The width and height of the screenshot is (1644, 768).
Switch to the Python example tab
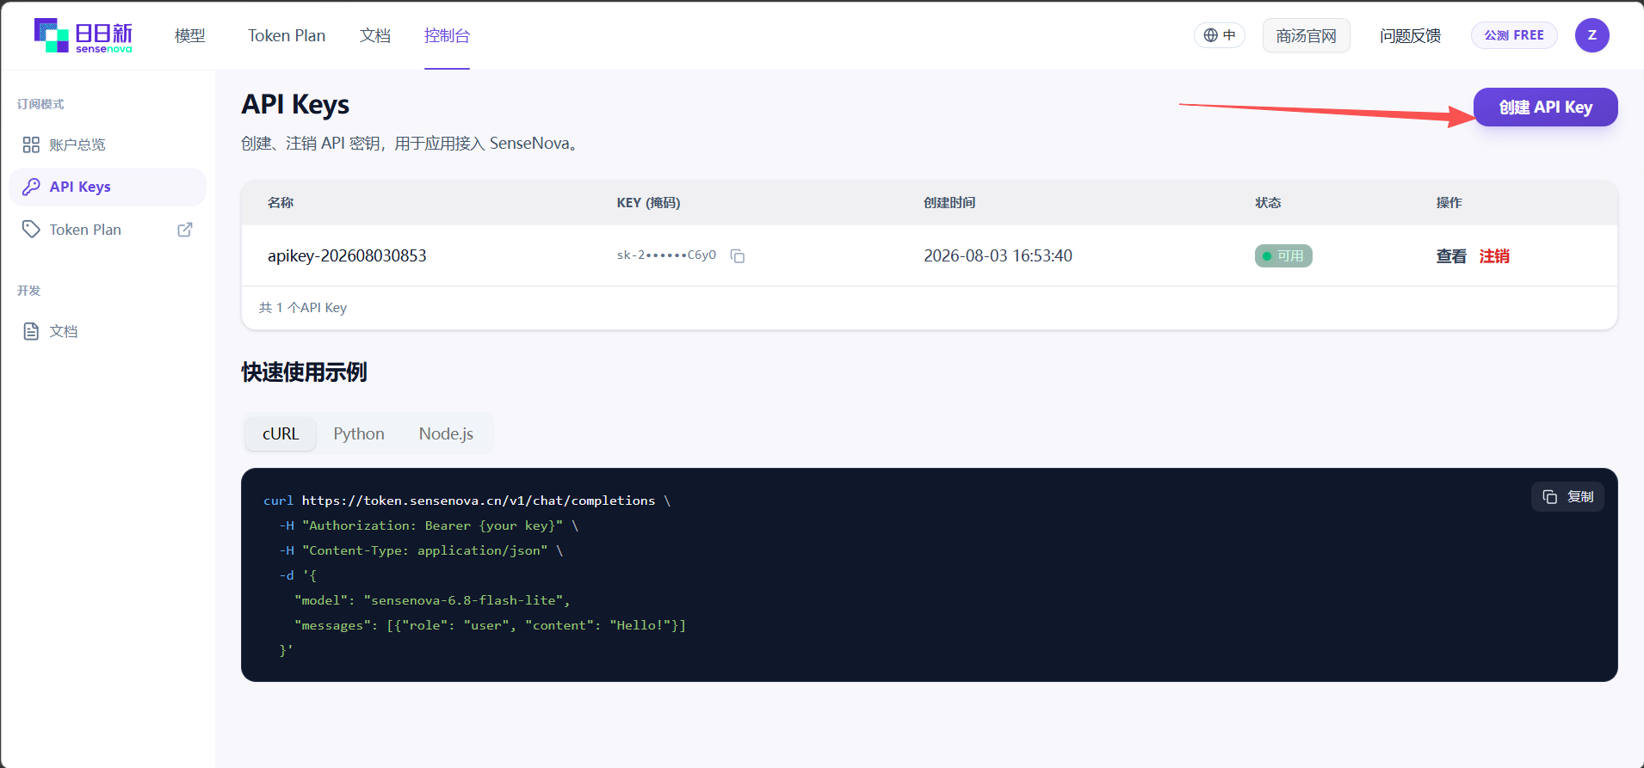pyautogui.click(x=359, y=433)
